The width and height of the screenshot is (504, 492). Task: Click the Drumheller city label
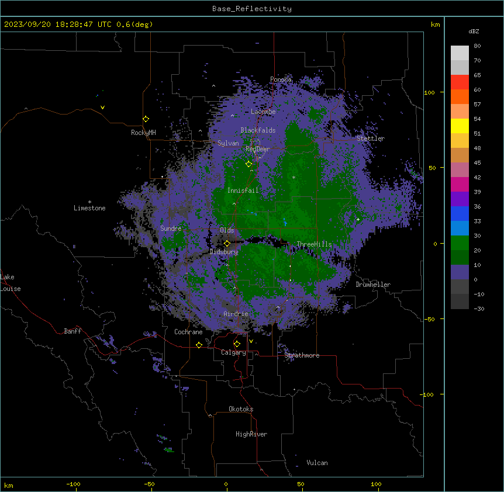[x=373, y=285]
